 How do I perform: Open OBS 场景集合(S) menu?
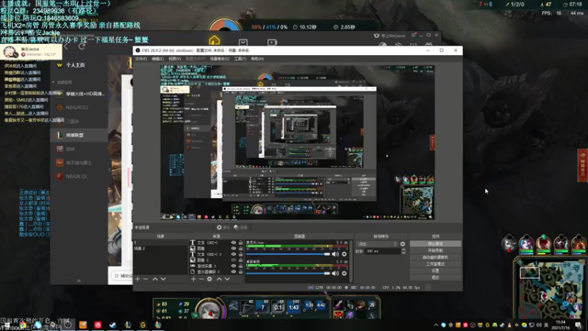point(219,59)
